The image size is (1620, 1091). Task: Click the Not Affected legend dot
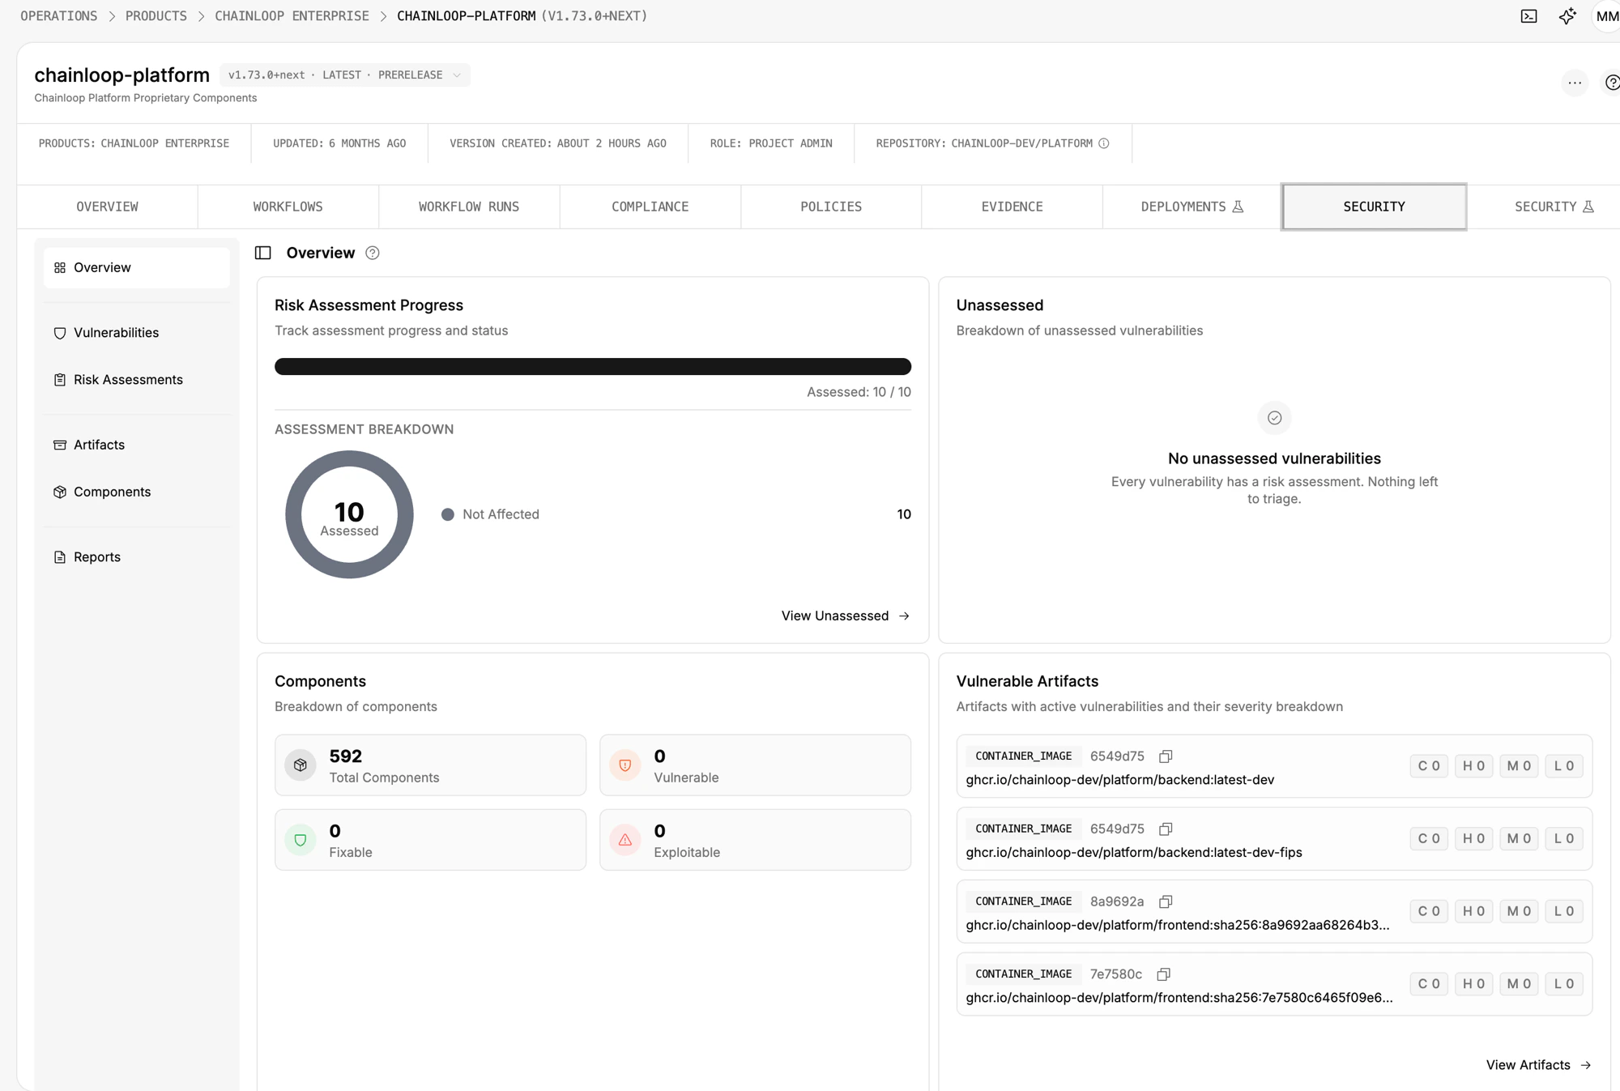pyautogui.click(x=448, y=514)
